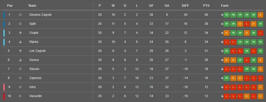
Task: Open Varazdin team link
Action: 35,96
